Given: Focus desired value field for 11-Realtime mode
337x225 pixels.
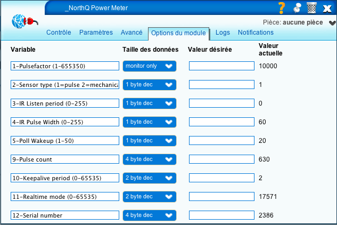Looking at the screenshot, I should click(221, 197).
